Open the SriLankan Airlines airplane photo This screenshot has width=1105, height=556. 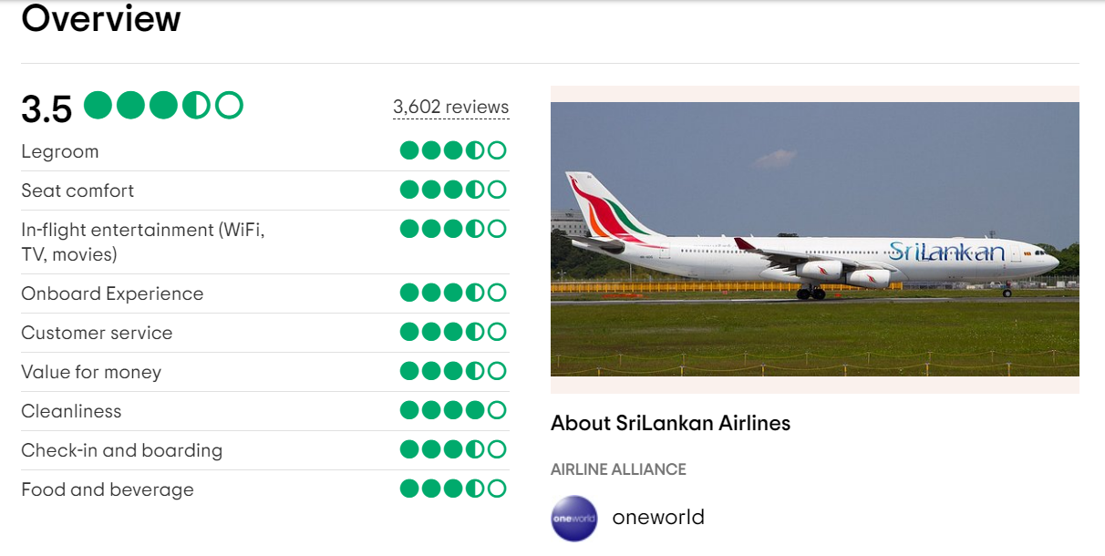(814, 239)
